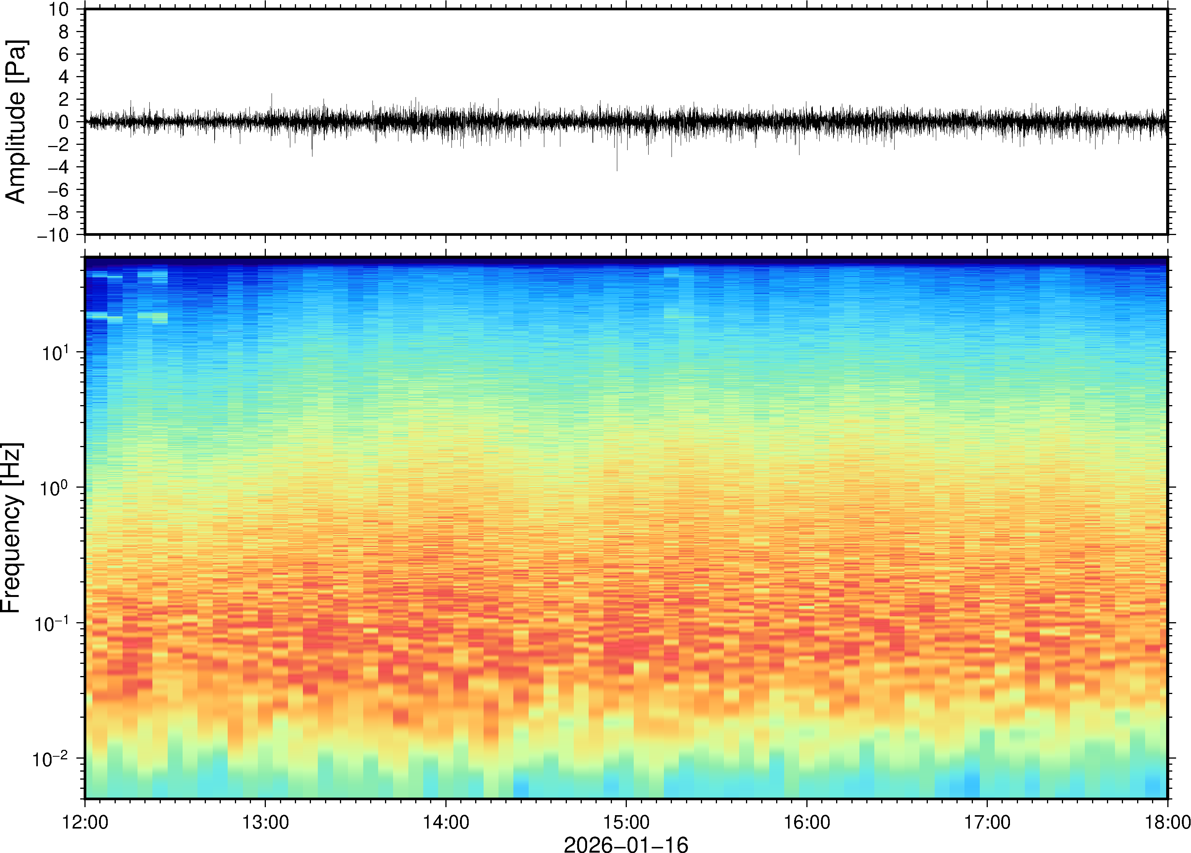Click the 10⁻² frequency tick label
1191x853 pixels.
[x=50, y=759]
